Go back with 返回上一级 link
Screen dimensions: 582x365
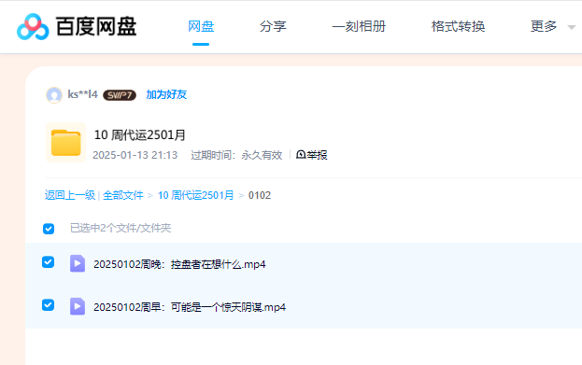coord(70,195)
